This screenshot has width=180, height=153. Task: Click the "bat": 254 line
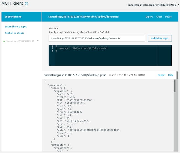click(x=64, y=127)
